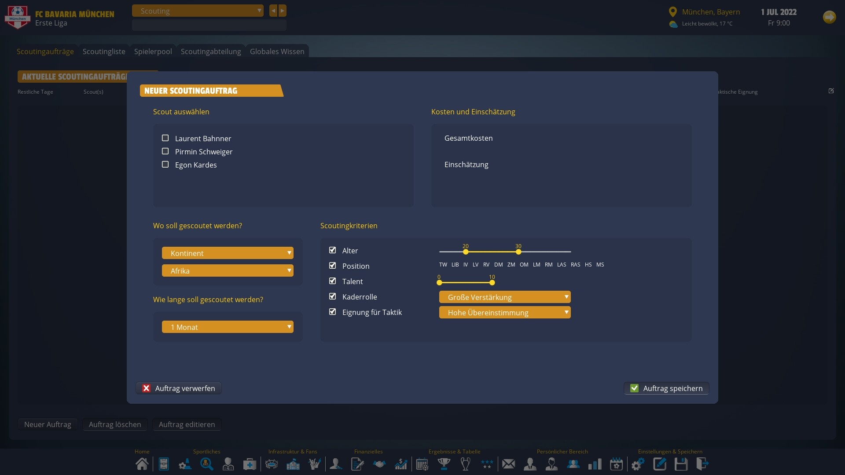
Task: Exit via the door icon at bottom right
Action: pyautogui.click(x=702, y=464)
